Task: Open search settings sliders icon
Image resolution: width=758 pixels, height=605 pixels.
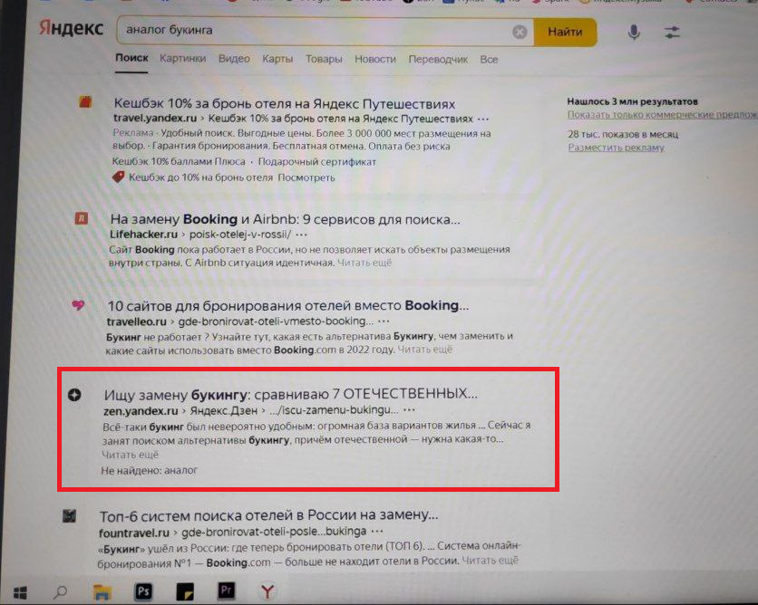Action: pyautogui.click(x=672, y=33)
